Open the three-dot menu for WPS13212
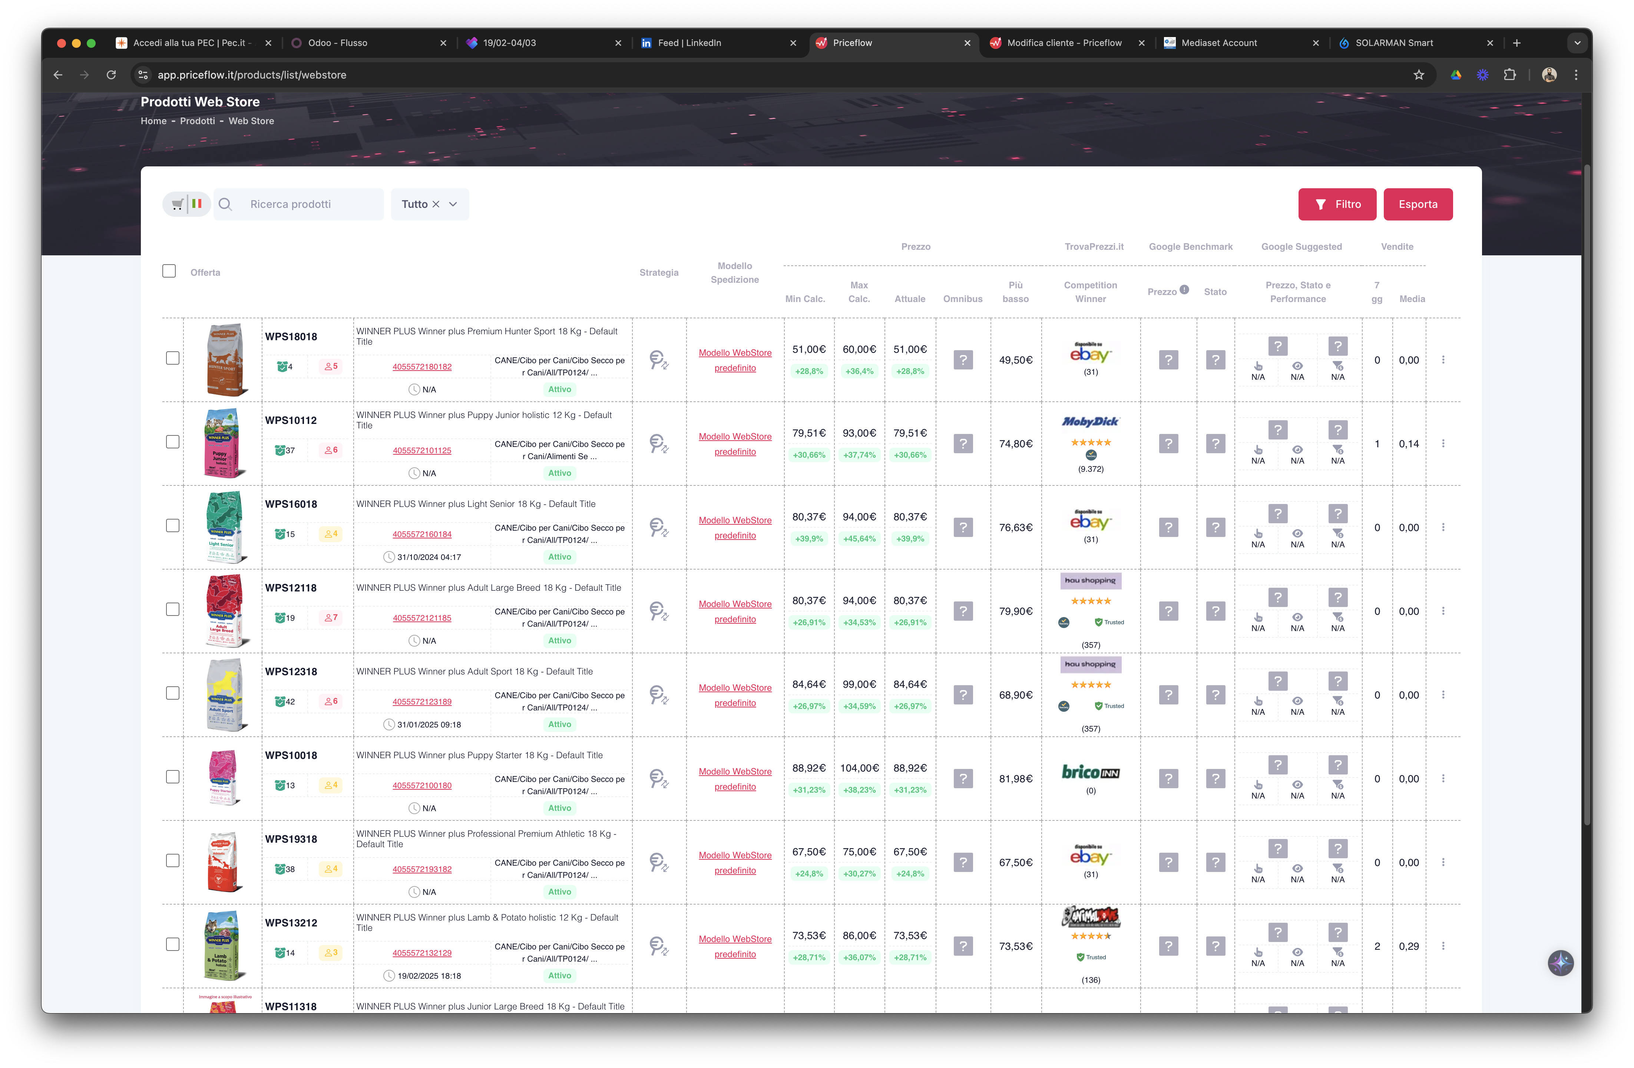Screen dimensions: 1634x1068 (x=1442, y=946)
